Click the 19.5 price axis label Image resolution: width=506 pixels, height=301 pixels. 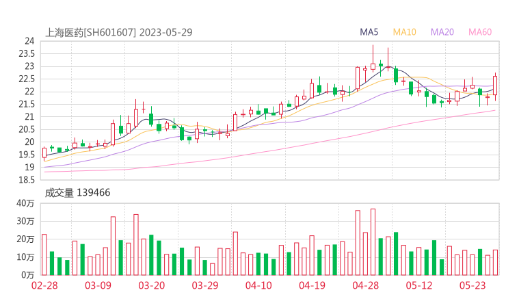27,155
